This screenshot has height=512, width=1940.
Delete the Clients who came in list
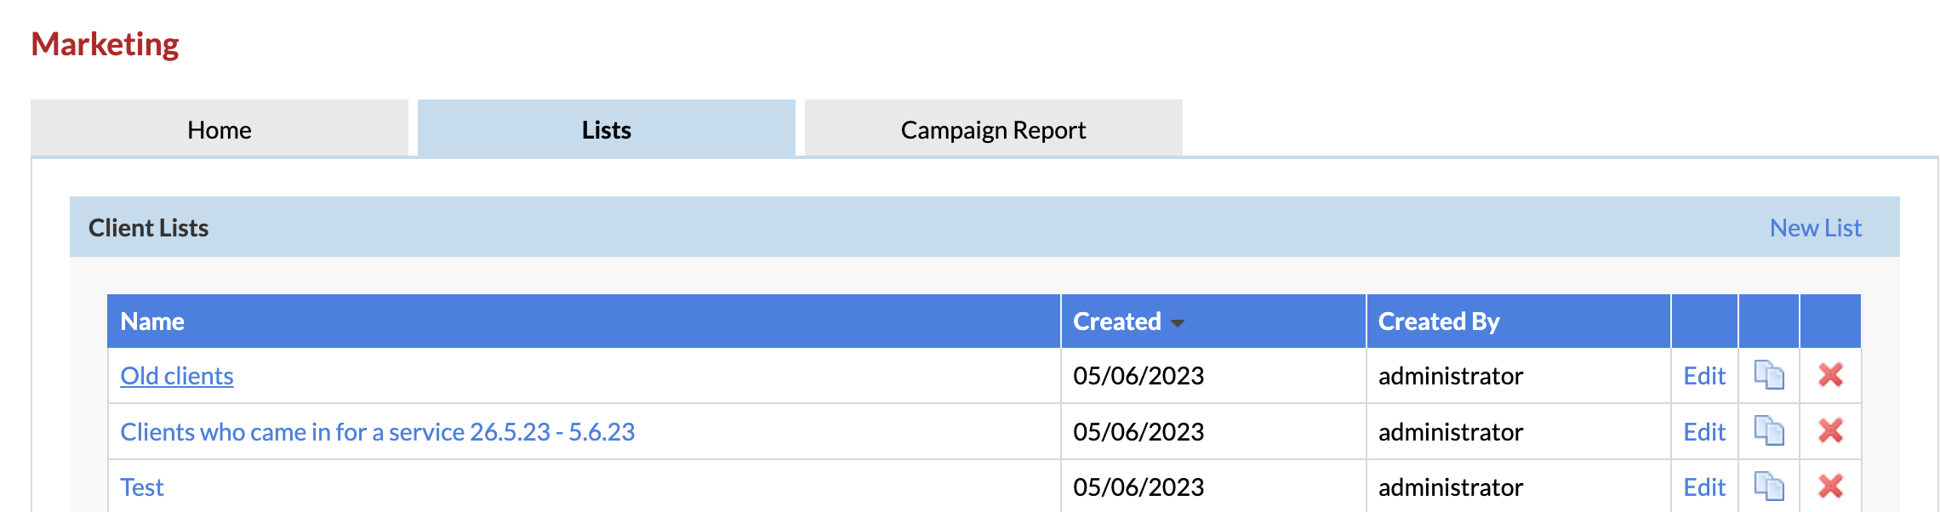coord(1830,431)
